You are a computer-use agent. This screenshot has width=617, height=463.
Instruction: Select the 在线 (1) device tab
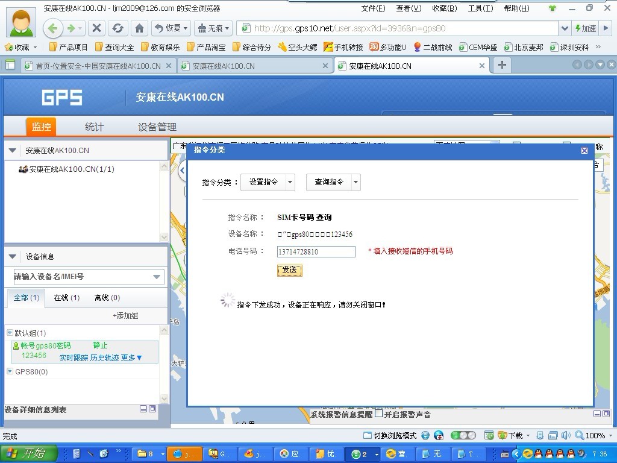click(67, 298)
